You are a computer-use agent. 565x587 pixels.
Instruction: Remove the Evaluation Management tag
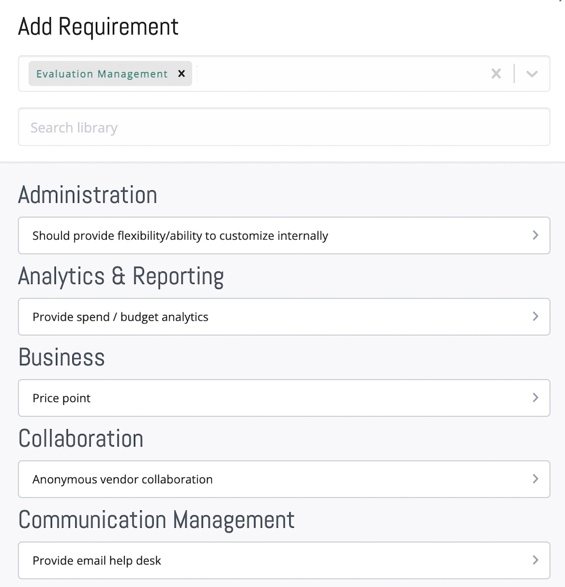(181, 74)
